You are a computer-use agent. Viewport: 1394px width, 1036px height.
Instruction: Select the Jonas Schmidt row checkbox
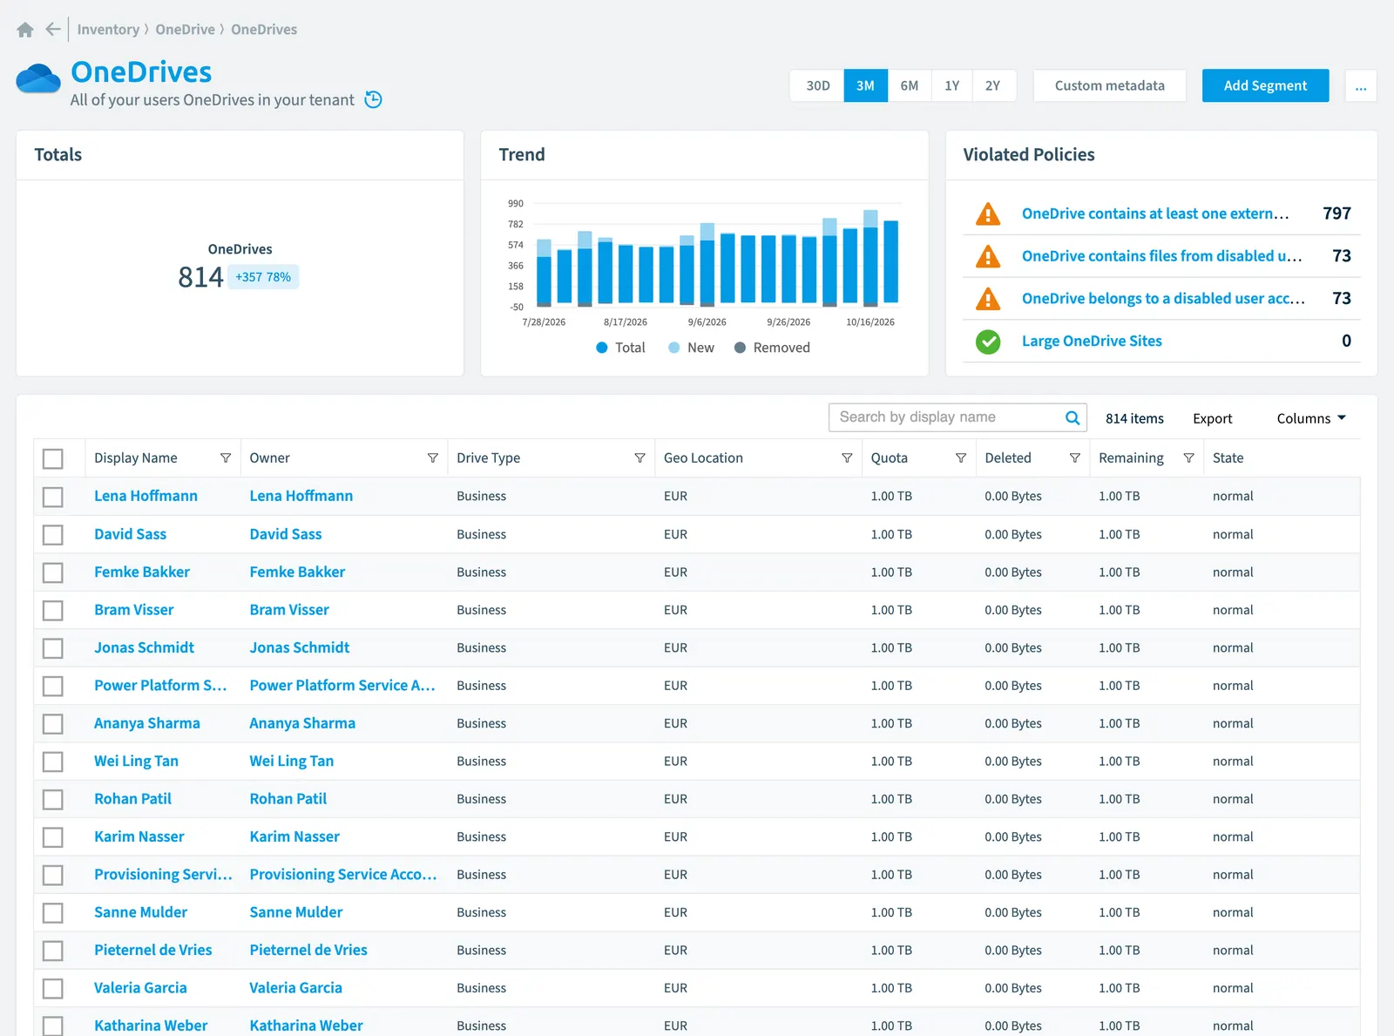(53, 648)
